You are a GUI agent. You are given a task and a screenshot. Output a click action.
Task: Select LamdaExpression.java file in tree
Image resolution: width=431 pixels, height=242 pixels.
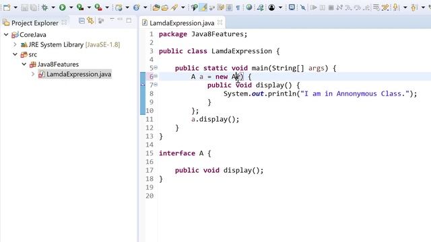tap(79, 74)
